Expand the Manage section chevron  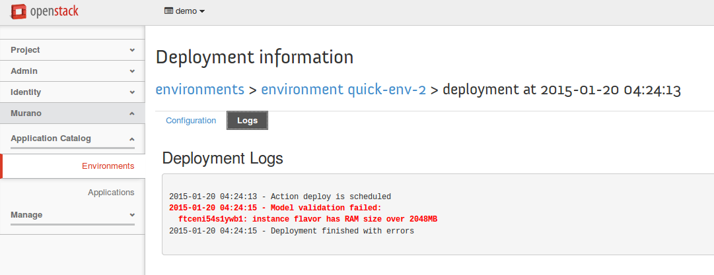[x=132, y=215]
